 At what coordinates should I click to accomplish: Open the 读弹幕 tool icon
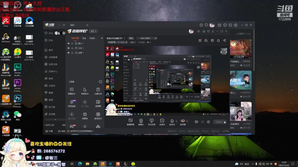click(98, 104)
